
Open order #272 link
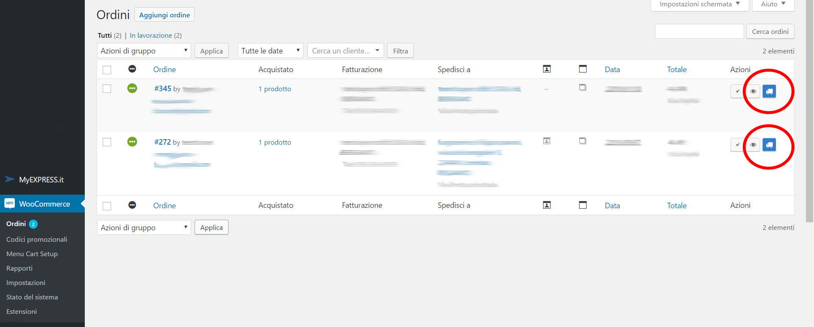coord(163,142)
